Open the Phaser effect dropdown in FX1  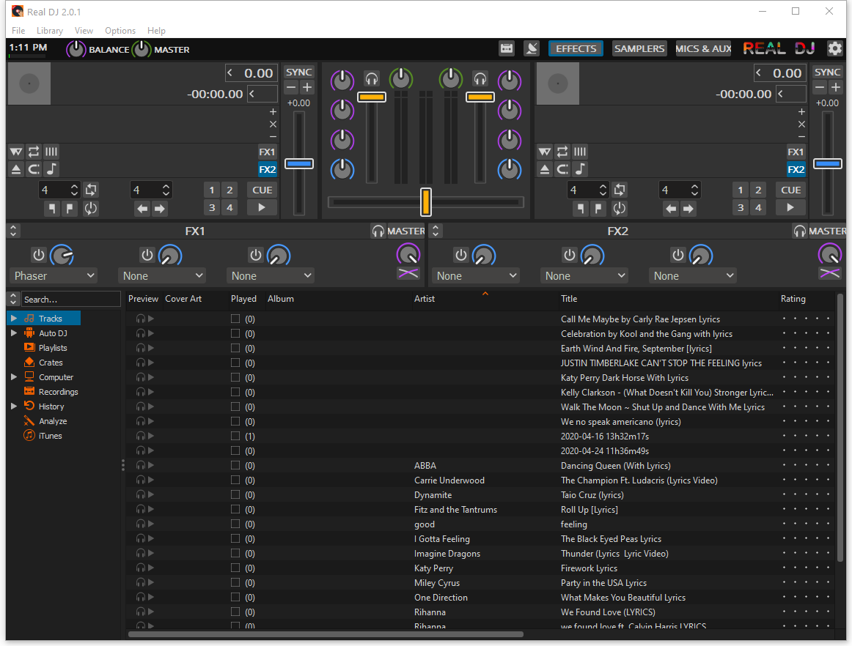tap(53, 275)
